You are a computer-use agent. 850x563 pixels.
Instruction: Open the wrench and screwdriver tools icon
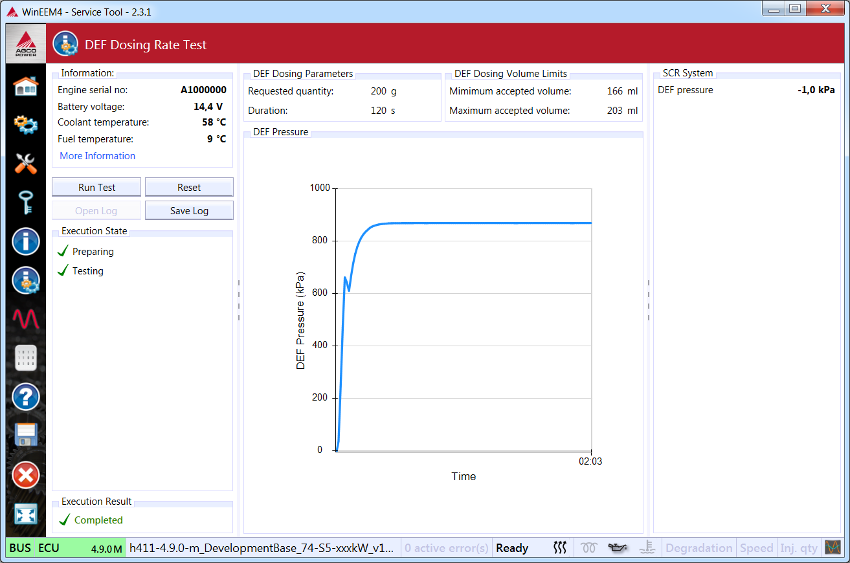coord(26,163)
